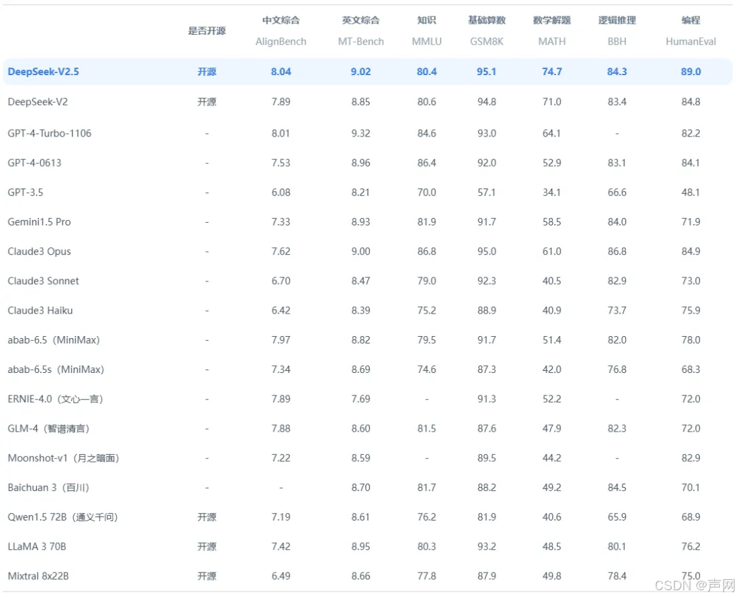
Task: Select Claude3 Sonnet GSM8K score 92.3
Action: pyautogui.click(x=487, y=281)
